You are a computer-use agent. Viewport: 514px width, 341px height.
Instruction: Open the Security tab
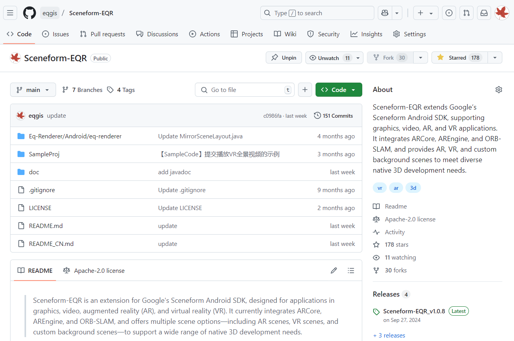click(323, 34)
